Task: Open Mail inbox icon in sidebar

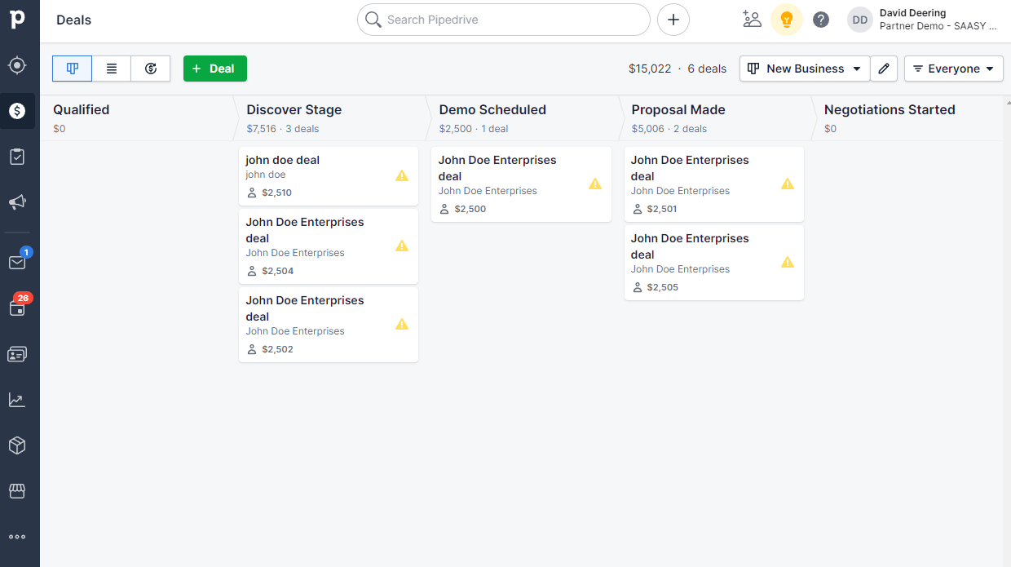Action: [17, 263]
